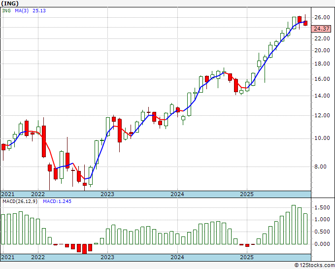Screen dimensions: 335x269
Task: Click the 14.00 price axis label
Action: (x=322, y=96)
